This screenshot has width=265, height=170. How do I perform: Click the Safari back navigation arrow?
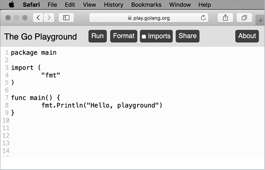[38, 18]
